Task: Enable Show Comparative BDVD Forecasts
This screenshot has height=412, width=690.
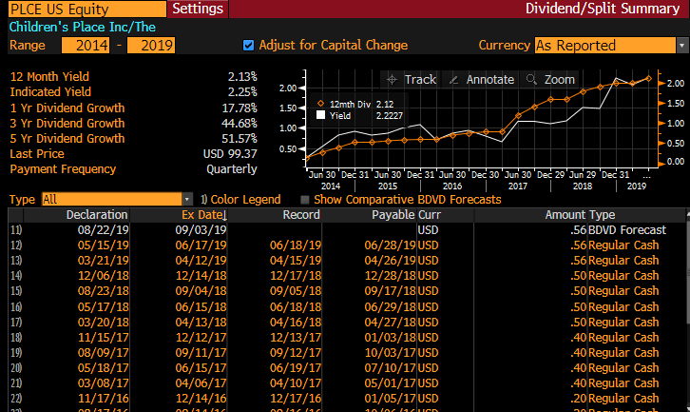Action: [x=304, y=199]
